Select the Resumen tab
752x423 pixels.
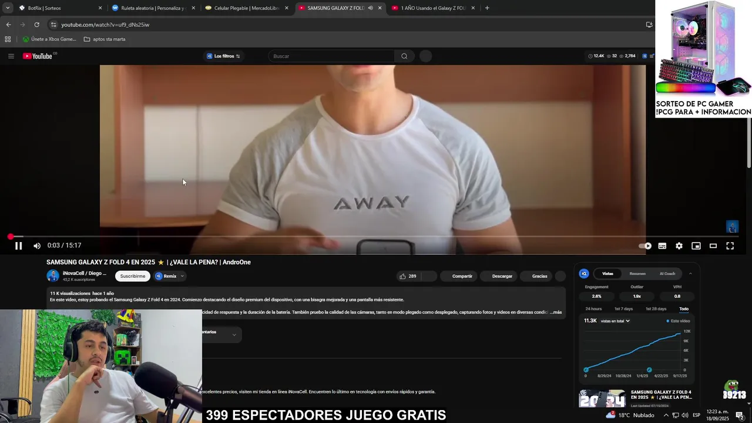pyautogui.click(x=637, y=274)
